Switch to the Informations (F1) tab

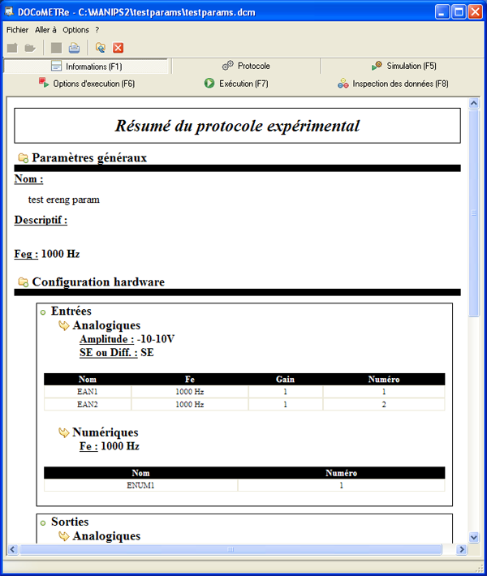click(x=86, y=67)
